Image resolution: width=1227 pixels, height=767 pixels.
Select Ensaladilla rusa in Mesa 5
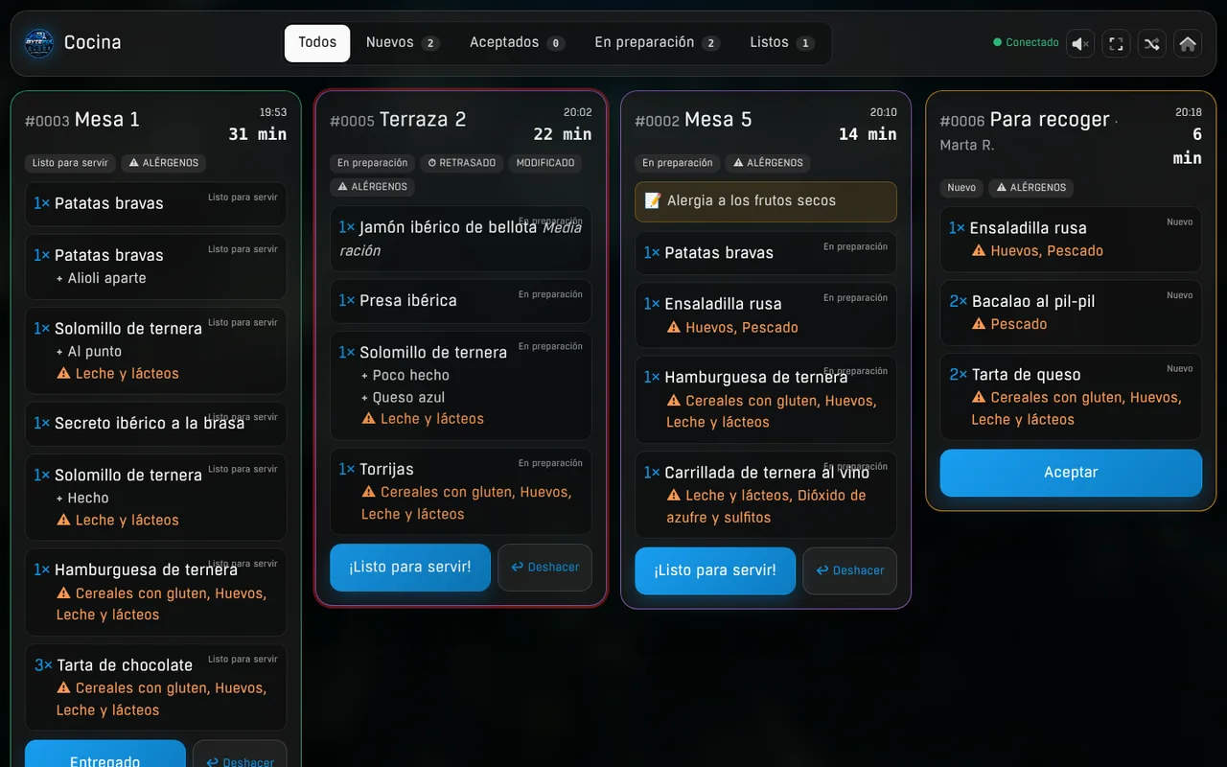tap(766, 315)
